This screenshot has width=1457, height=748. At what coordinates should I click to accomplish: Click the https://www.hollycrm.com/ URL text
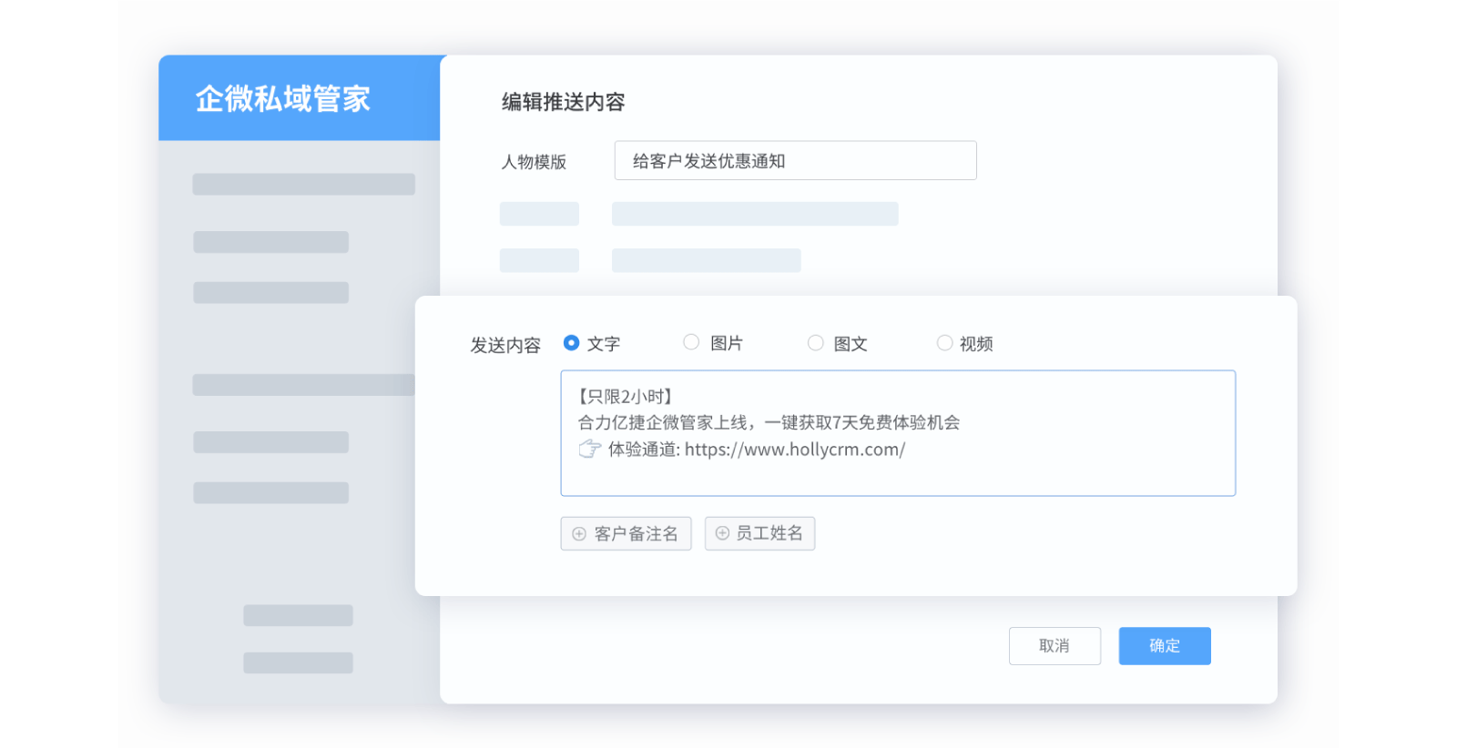pyautogui.click(x=795, y=450)
